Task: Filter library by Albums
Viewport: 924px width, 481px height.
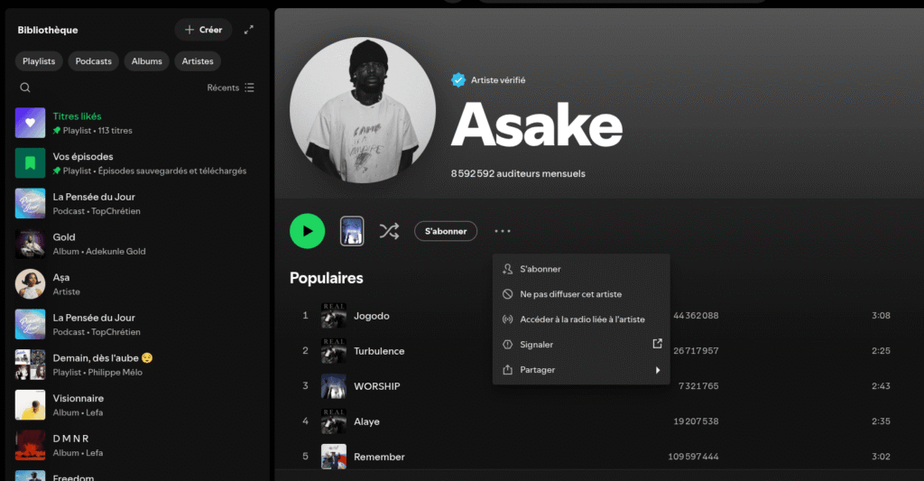Action: click(x=147, y=61)
